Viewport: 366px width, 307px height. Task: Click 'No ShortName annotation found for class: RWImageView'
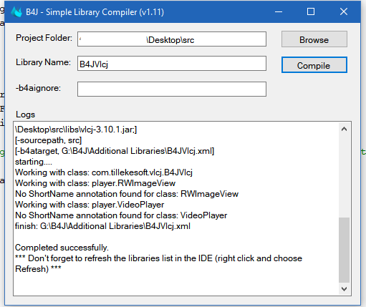coord(127,194)
